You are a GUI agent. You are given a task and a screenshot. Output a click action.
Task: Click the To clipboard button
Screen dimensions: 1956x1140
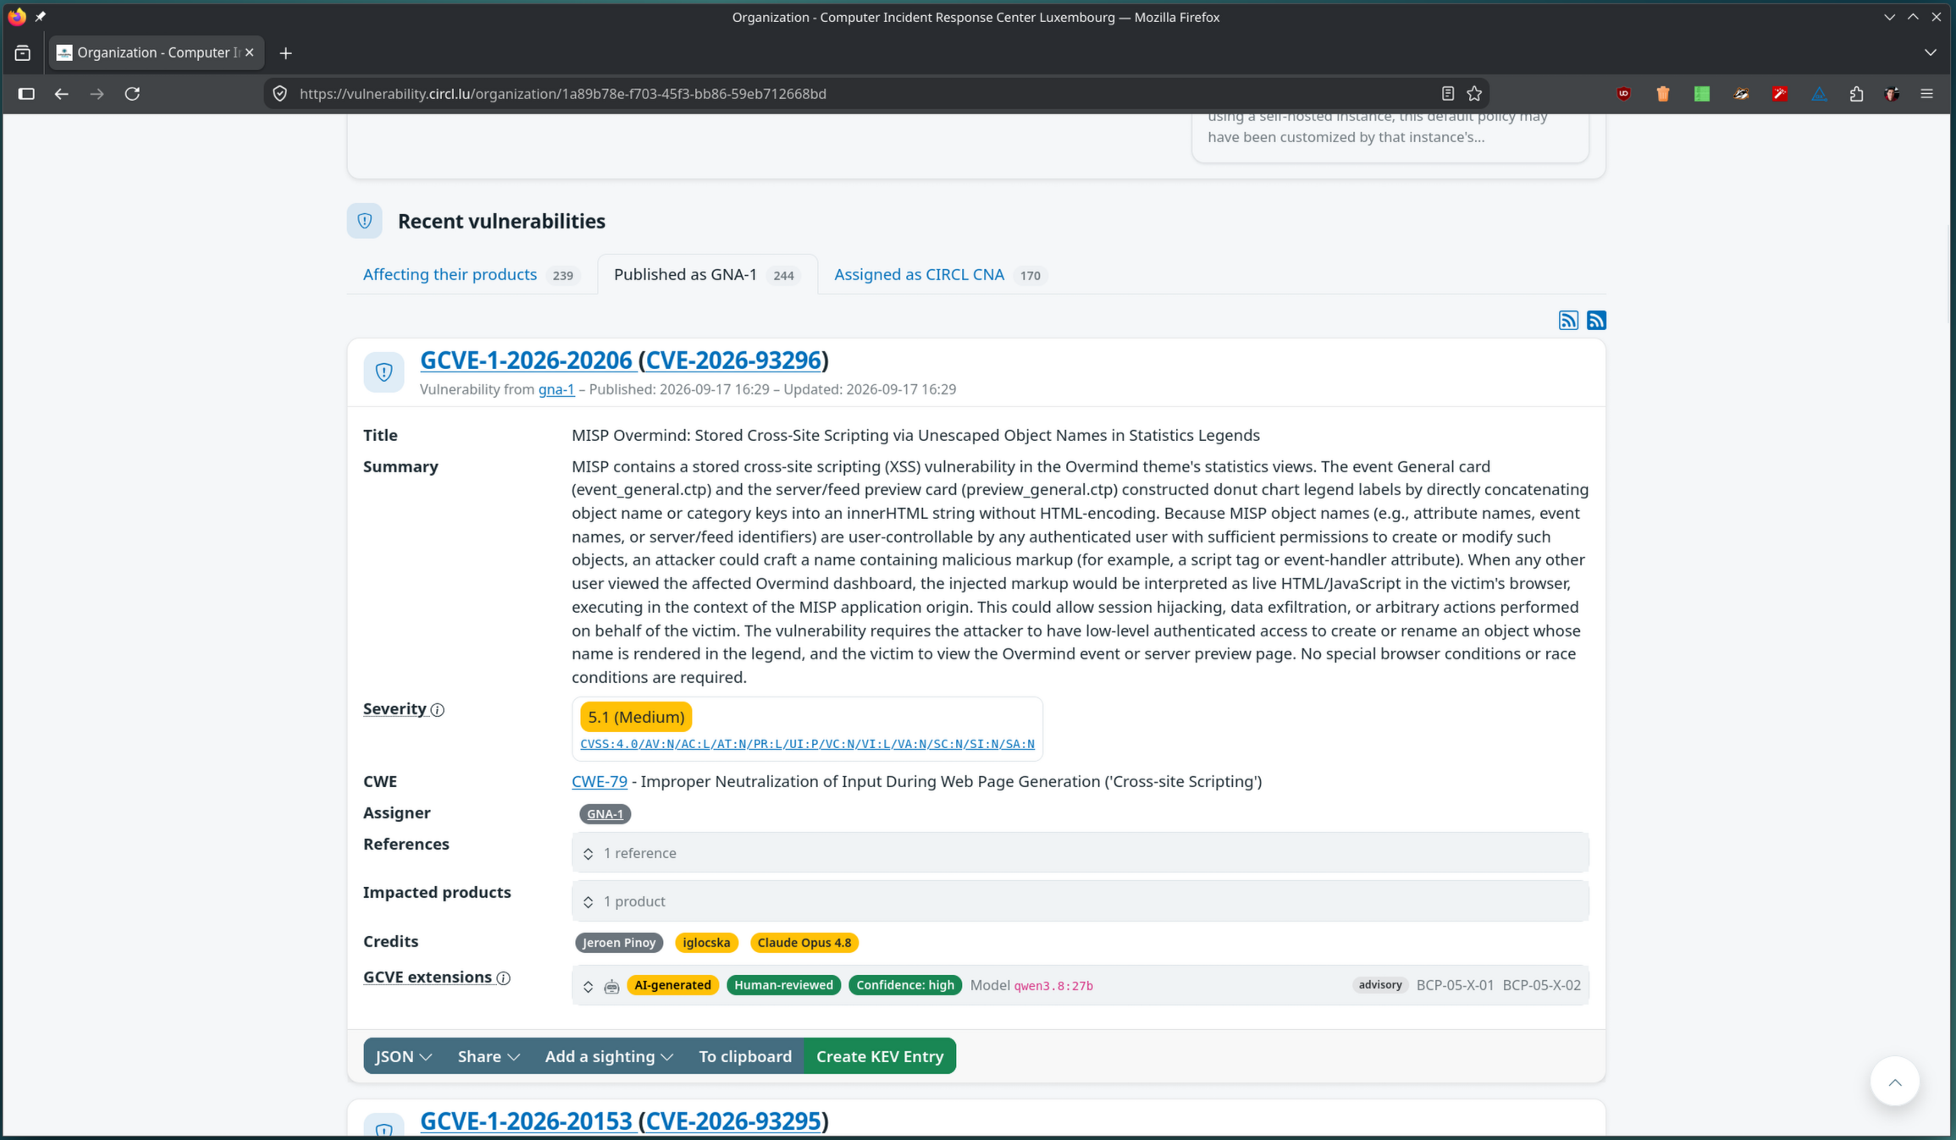coord(745,1056)
